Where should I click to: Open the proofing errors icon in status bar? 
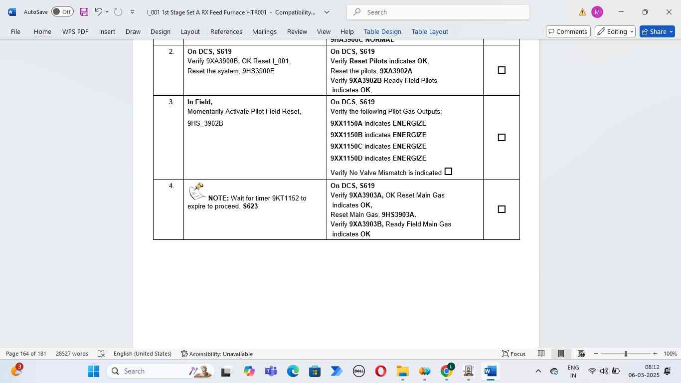click(101, 354)
